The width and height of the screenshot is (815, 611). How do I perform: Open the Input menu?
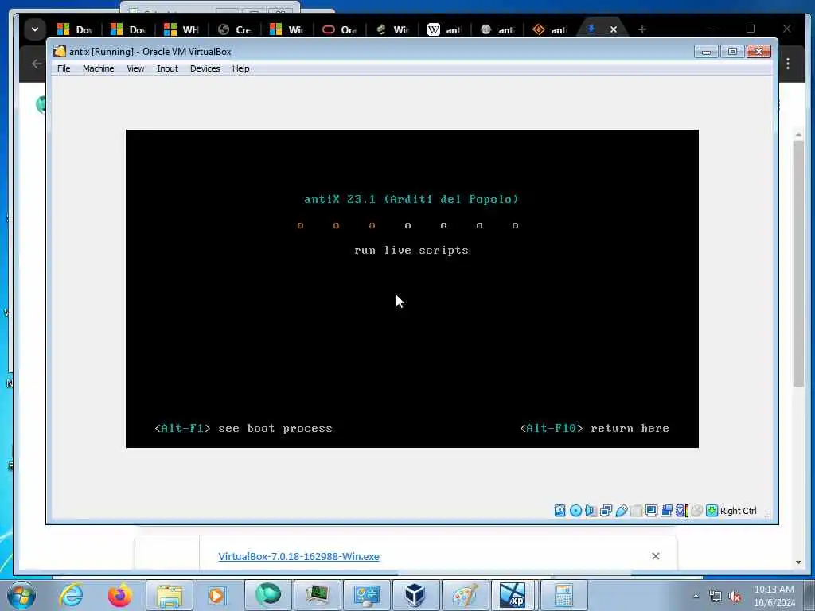[167, 68]
